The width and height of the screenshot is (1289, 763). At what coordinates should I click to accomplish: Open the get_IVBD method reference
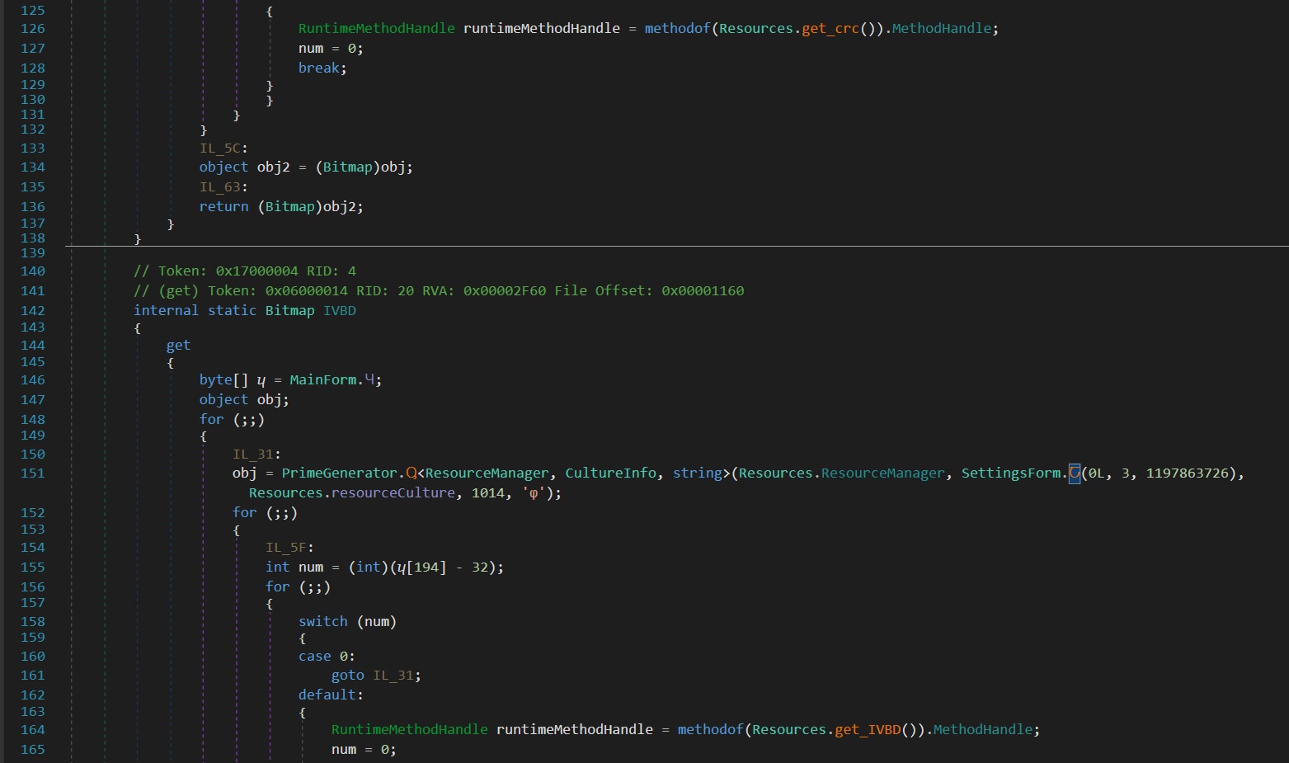(x=867, y=730)
